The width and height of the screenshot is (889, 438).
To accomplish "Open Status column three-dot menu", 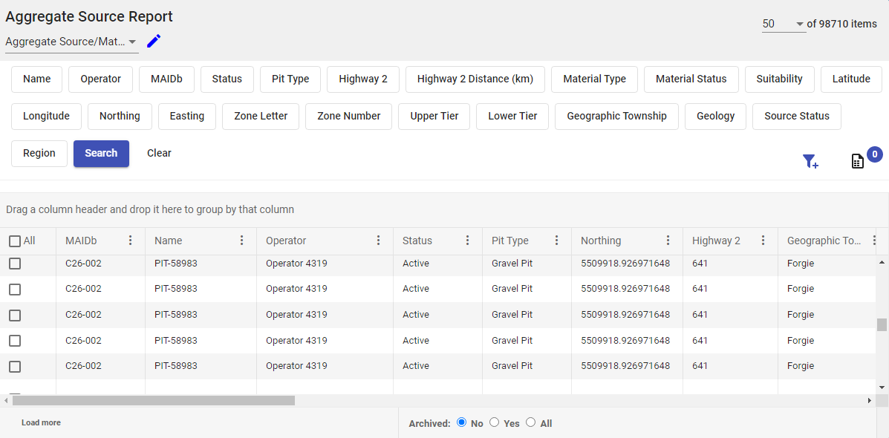I will pos(467,241).
